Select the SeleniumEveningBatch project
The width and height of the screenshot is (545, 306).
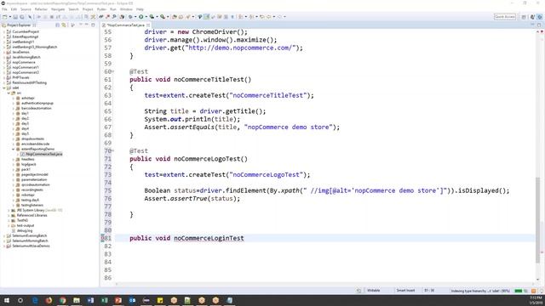(x=30, y=235)
